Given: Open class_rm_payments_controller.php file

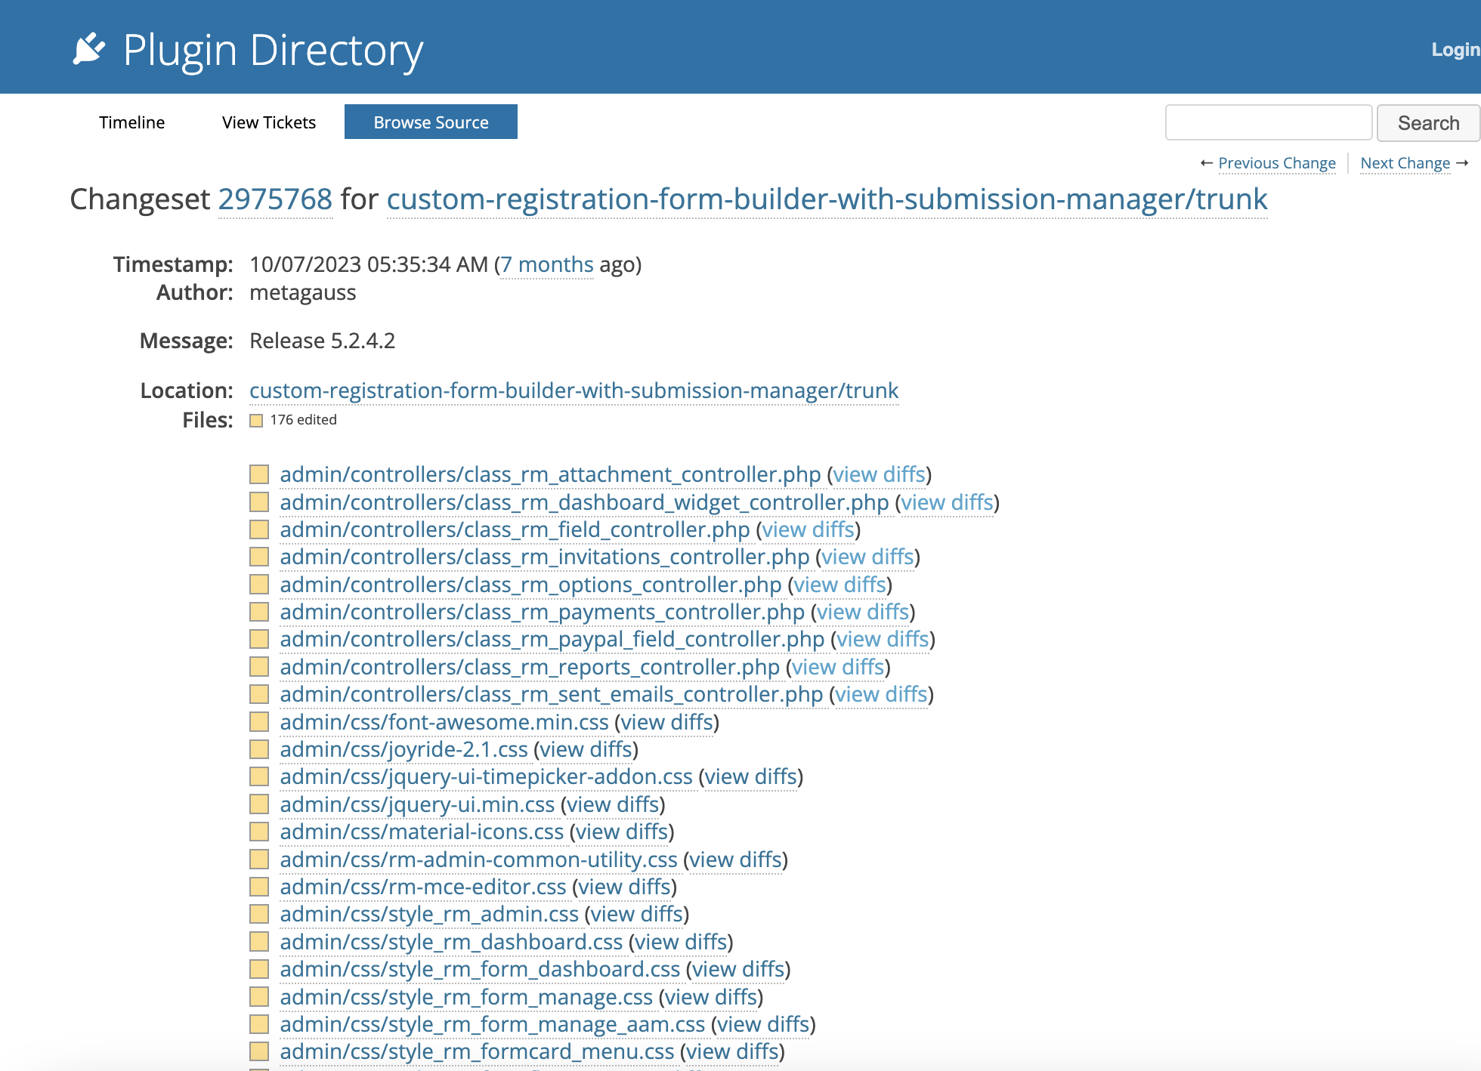Looking at the screenshot, I should tap(542, 612).
